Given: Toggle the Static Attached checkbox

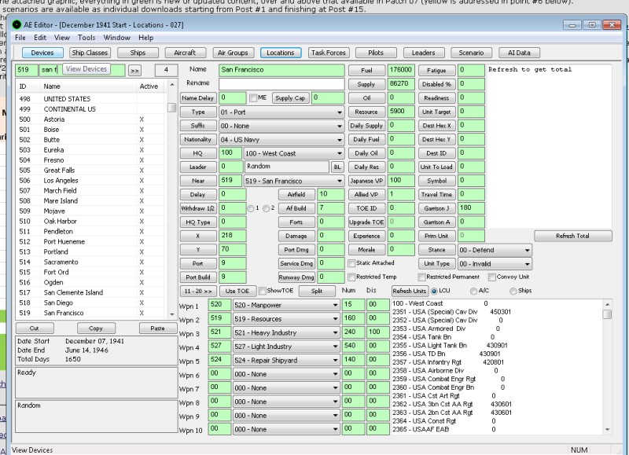Looking at the screenshot, I should pos(351,263).
